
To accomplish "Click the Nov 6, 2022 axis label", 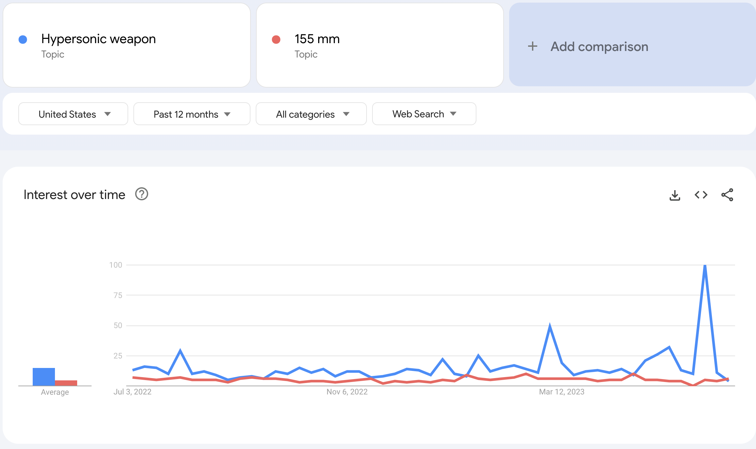I will point(347,392).
